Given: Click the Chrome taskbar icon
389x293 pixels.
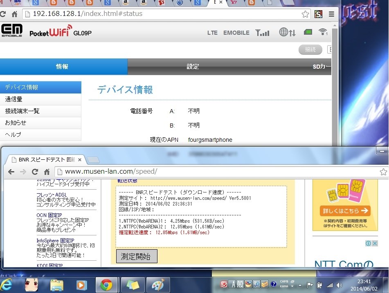Looking at the screenshot, I should click(x=107, y=285).
